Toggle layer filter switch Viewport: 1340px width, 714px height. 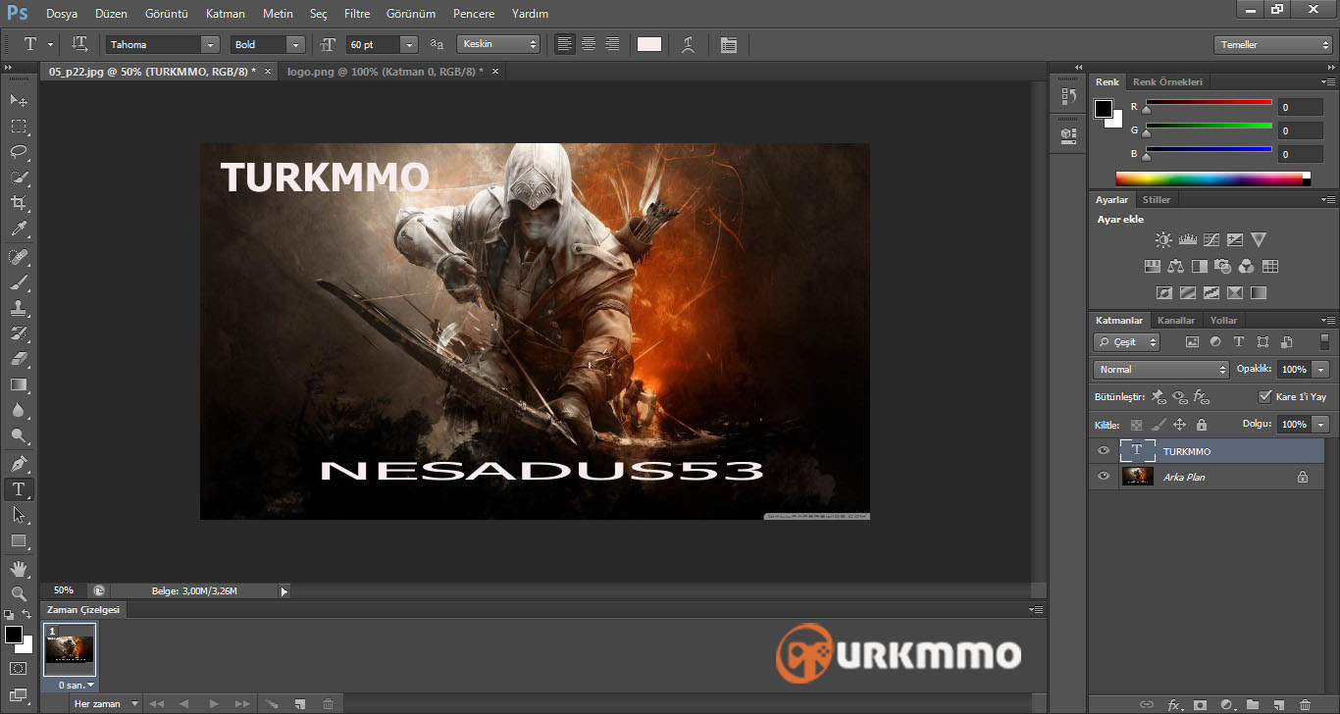tap(1324, 342)
